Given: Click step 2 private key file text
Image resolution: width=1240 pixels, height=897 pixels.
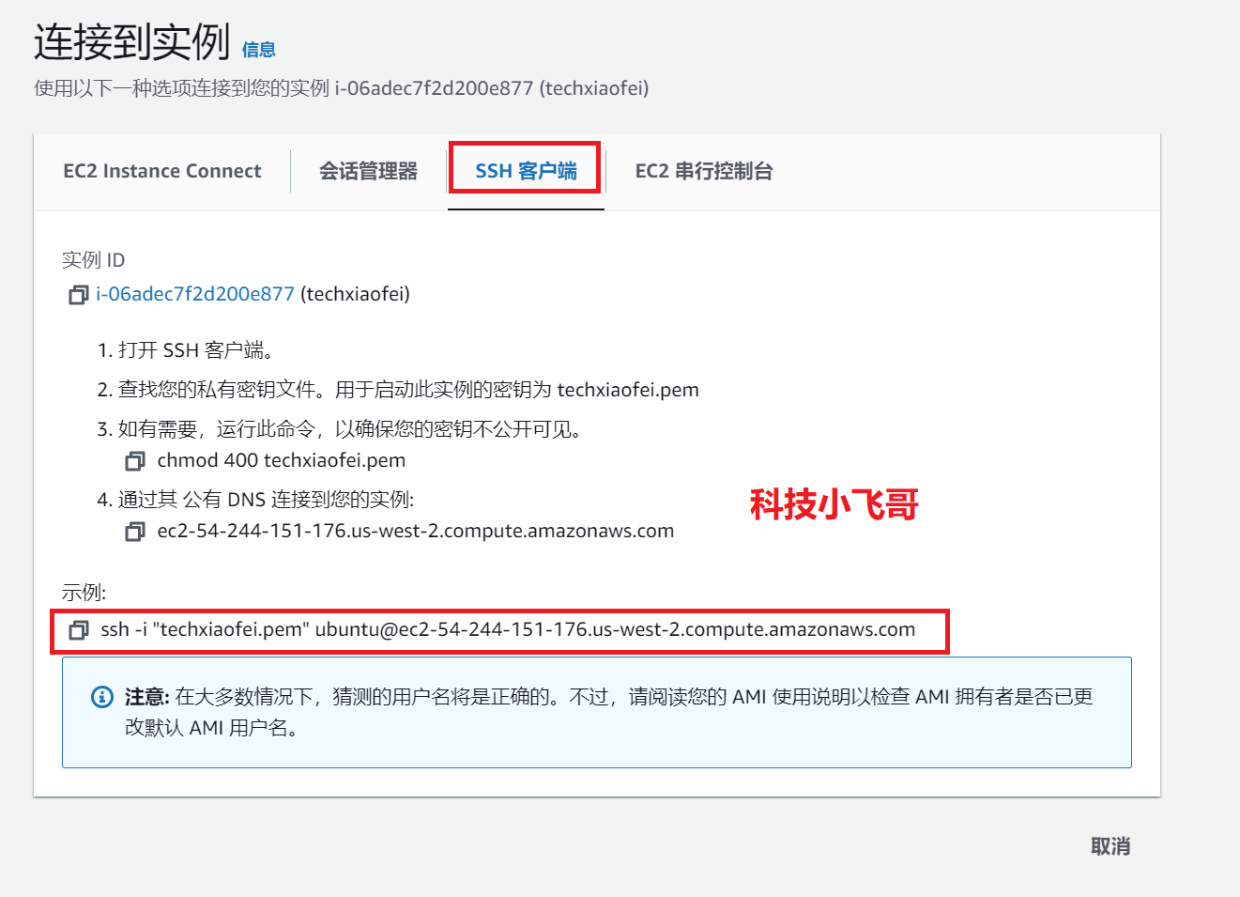Looking at the screenshot, I should (x=408, y=390).
